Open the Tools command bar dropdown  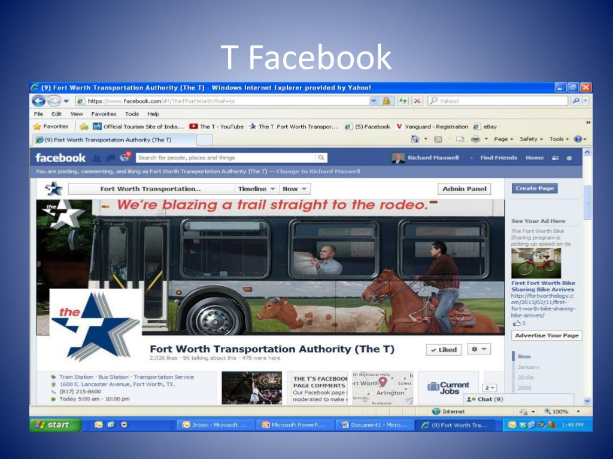click(x=559, y=139)
